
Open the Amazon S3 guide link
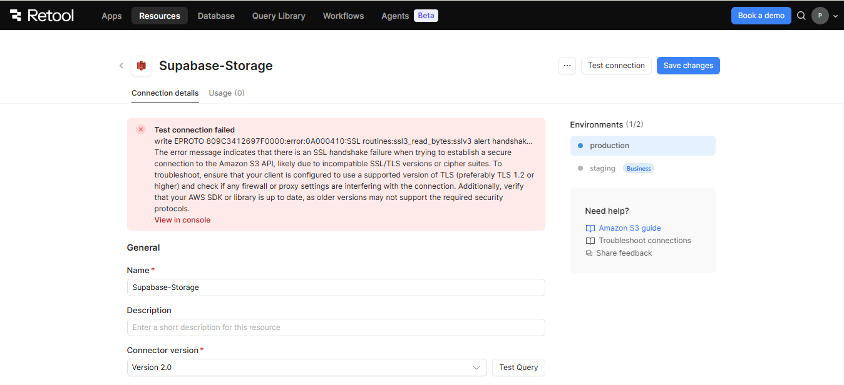tap(630, 228)
